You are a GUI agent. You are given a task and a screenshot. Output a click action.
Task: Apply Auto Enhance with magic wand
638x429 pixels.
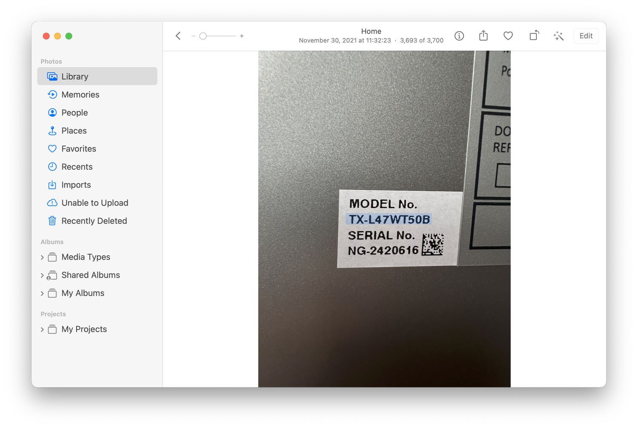[x=558, y=36]
